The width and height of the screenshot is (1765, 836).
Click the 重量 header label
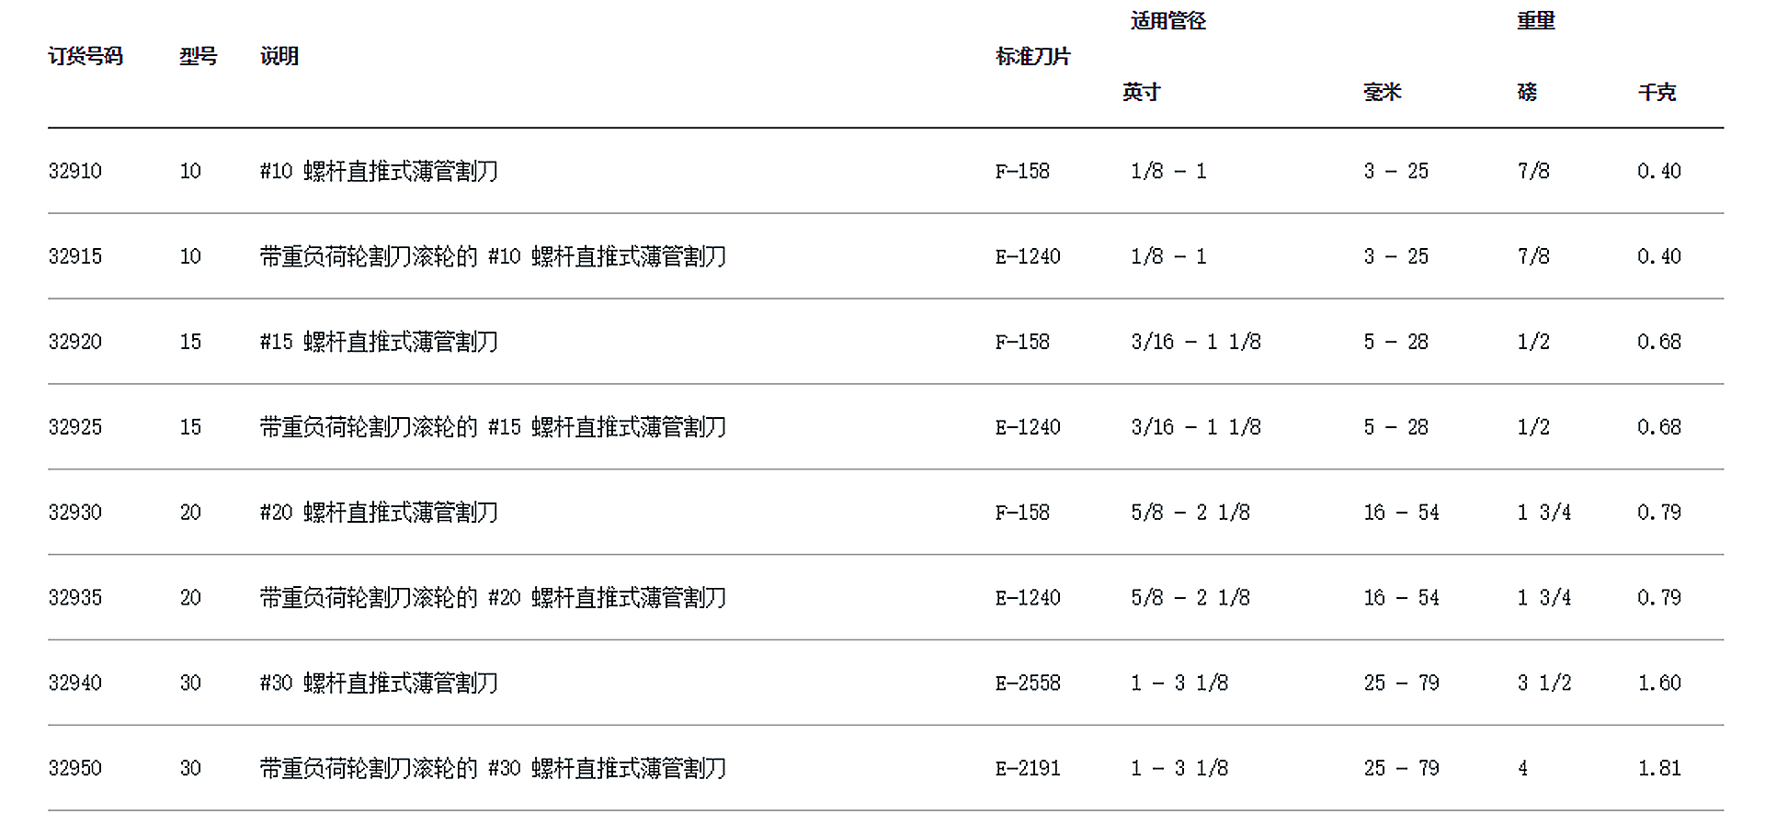tap(1536, 21)
